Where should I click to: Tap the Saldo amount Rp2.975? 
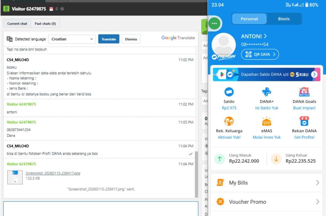tap(229, 108)
